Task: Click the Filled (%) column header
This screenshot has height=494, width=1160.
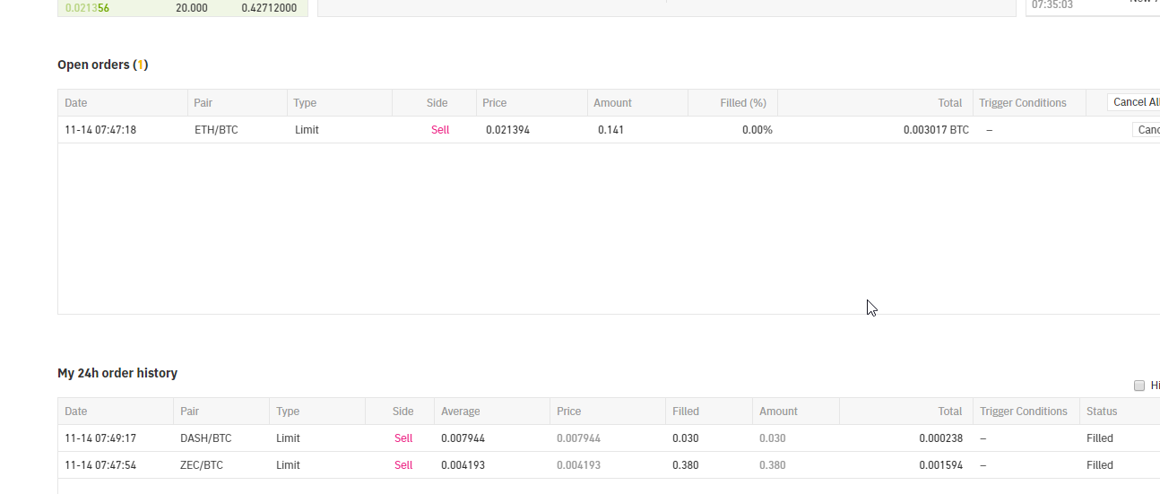Action: point(742,103)
